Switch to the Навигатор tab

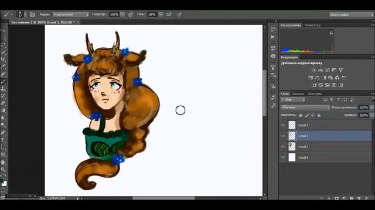(312, 25)
